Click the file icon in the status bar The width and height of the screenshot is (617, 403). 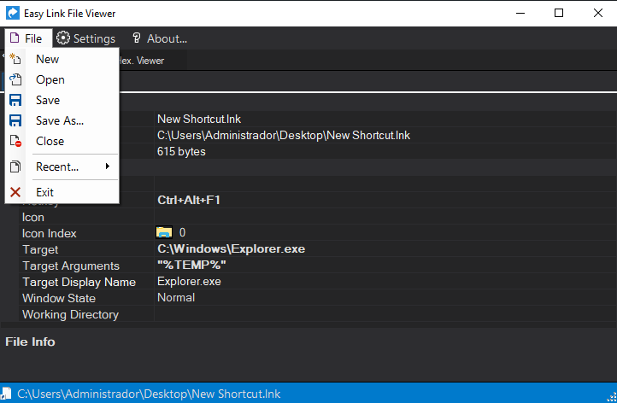point(5,393)
